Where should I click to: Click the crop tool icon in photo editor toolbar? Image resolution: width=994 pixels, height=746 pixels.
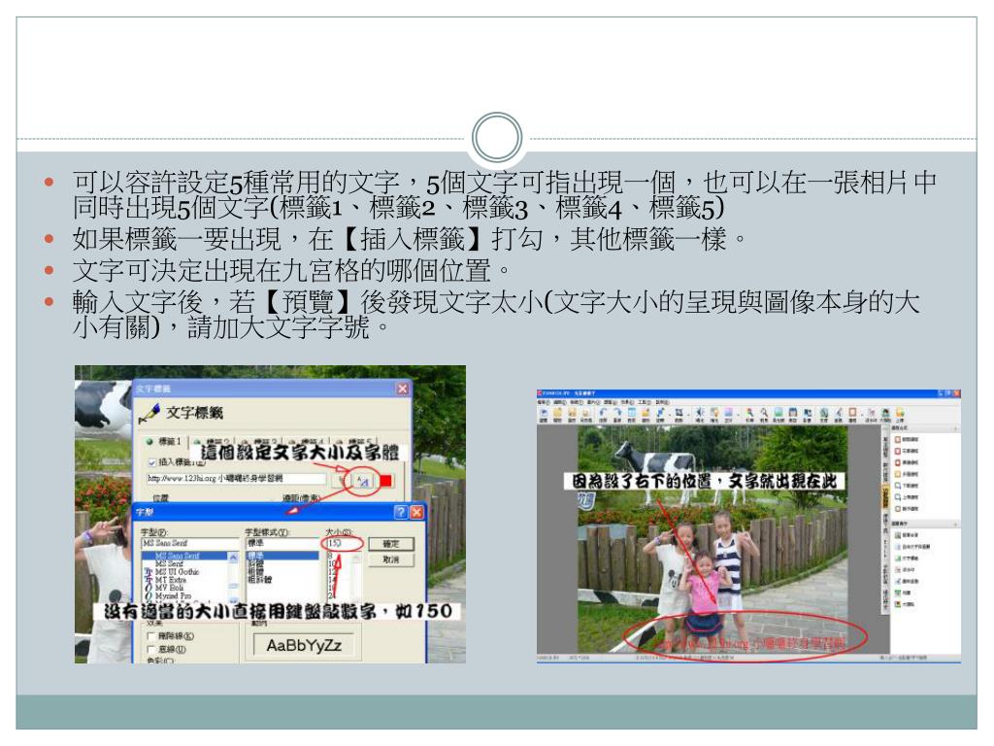679,413
